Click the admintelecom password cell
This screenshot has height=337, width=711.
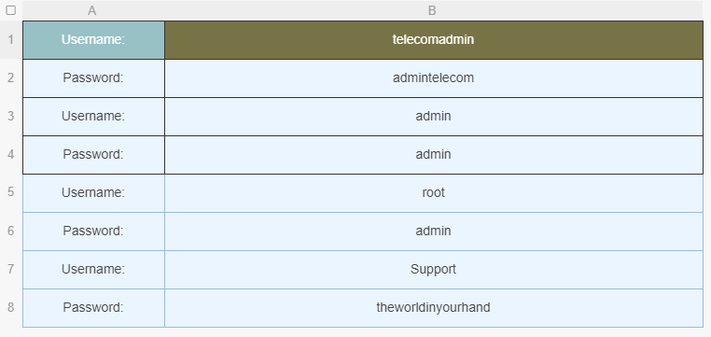434,78
